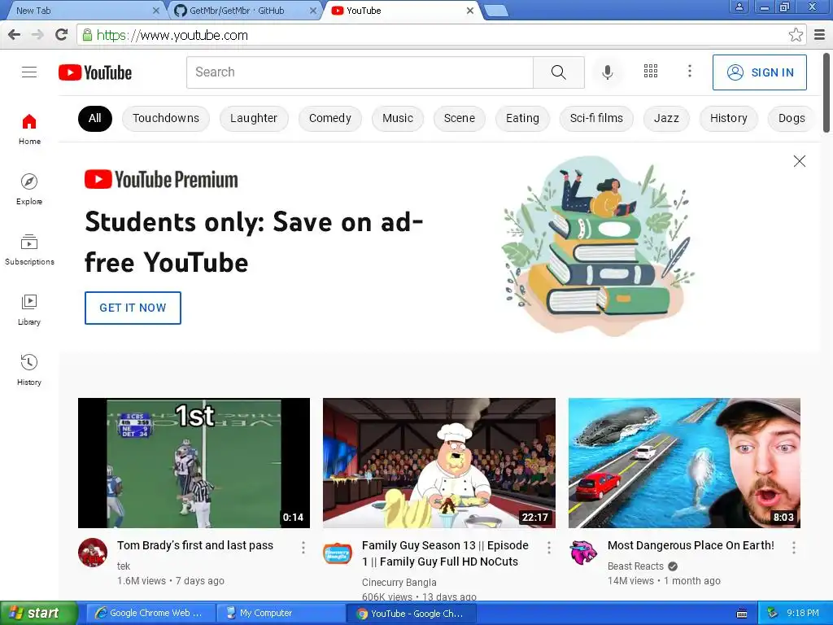The height and width of the screenshot is (625, 833).
Task: Select the Eating filter chip
Action: (x=522, y=118)
